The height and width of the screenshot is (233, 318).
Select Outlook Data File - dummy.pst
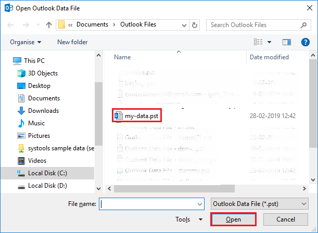167,171
